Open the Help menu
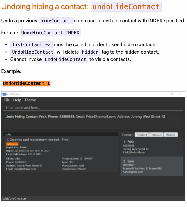The width and height of the screenshot is (187, 207). (x=17, y=100)
